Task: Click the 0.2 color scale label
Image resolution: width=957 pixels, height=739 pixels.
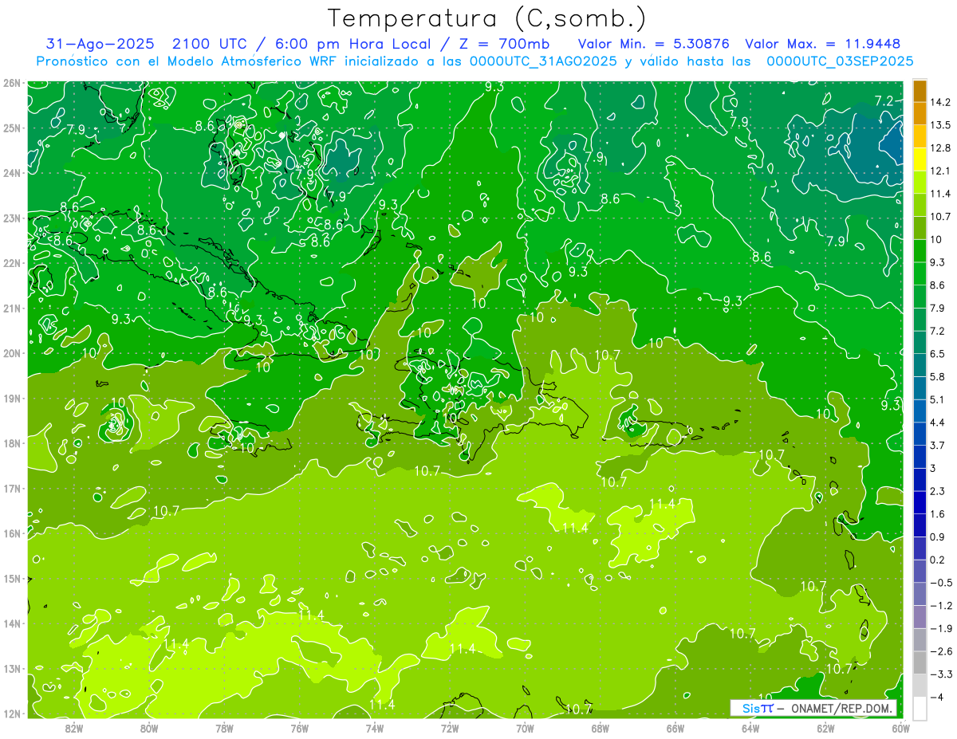Action: (x=939, y=559)
